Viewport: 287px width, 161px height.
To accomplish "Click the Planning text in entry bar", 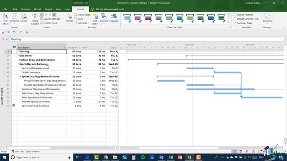I will tap(16, 39).
